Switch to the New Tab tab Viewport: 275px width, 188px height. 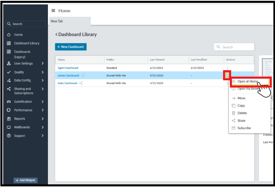(70, 21)
